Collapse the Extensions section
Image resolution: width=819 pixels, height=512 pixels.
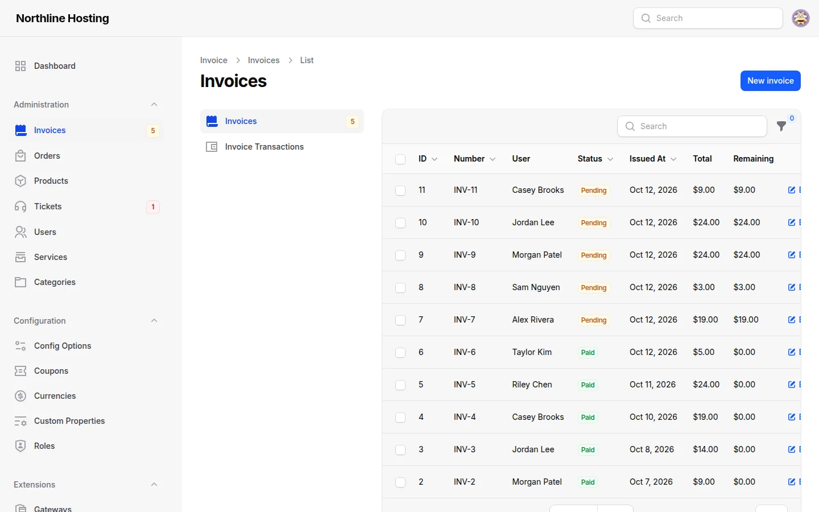coord(154,485)
